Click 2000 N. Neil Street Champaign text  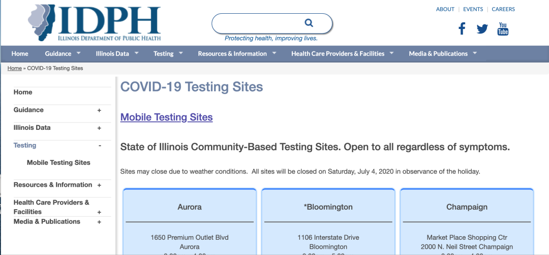click(467, 247)
